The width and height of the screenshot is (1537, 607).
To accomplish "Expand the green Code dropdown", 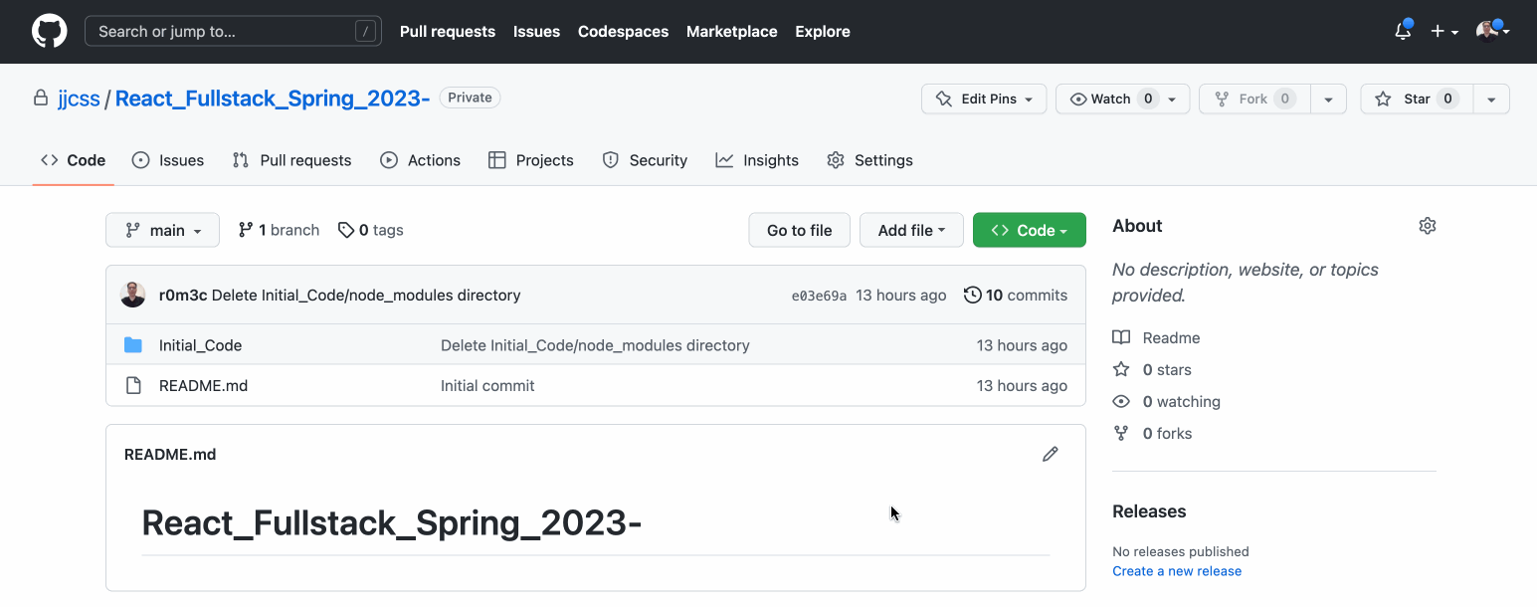I will point(1029,230).
